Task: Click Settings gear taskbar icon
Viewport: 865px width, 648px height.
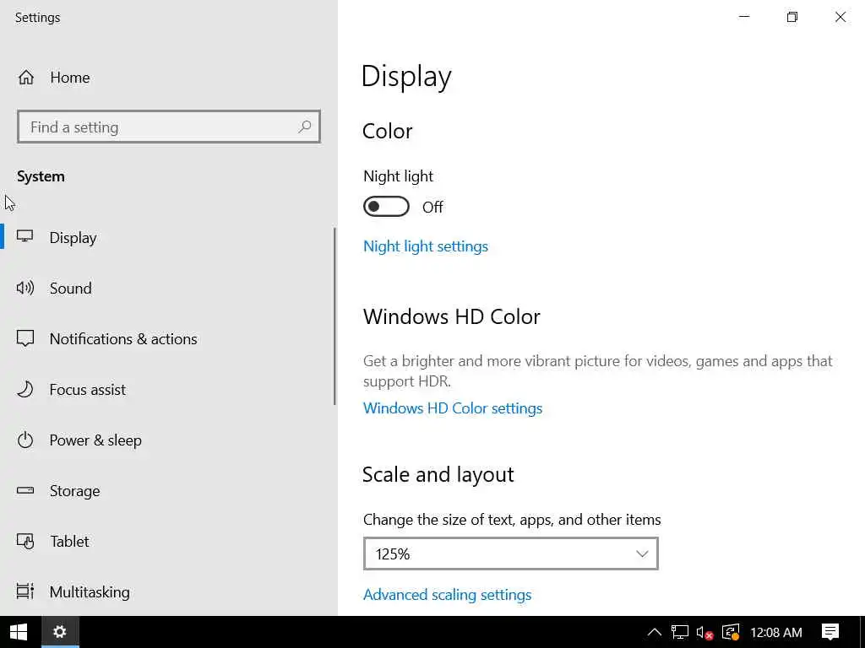Action: (60, 632)
